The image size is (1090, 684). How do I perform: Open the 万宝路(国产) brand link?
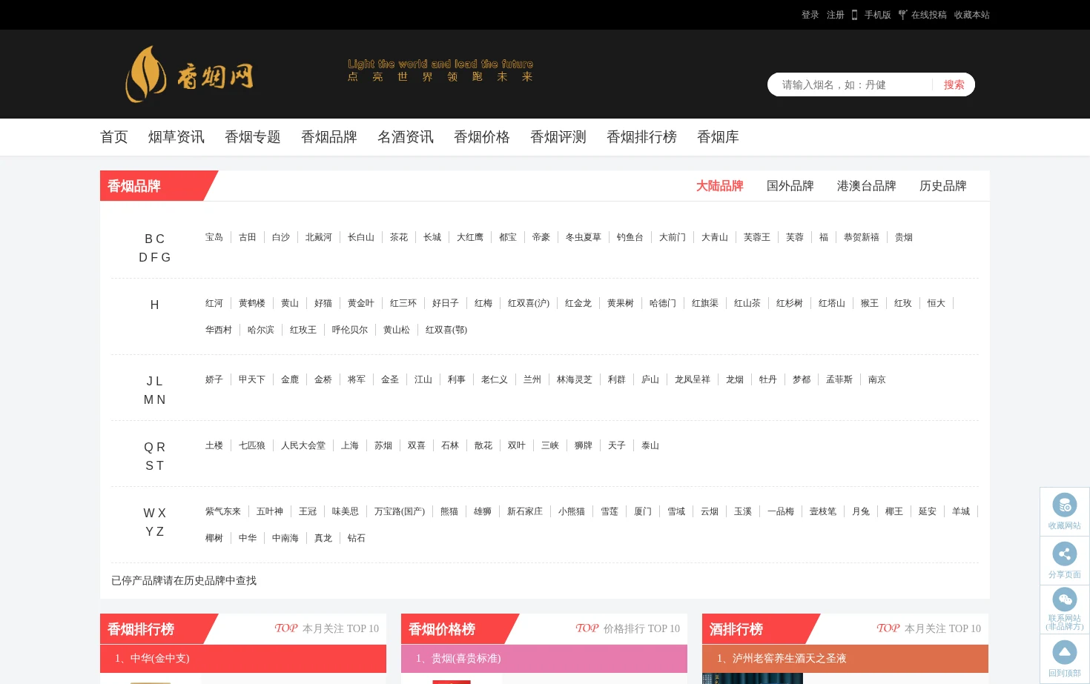pyautogui.click(x=400, y=511)
